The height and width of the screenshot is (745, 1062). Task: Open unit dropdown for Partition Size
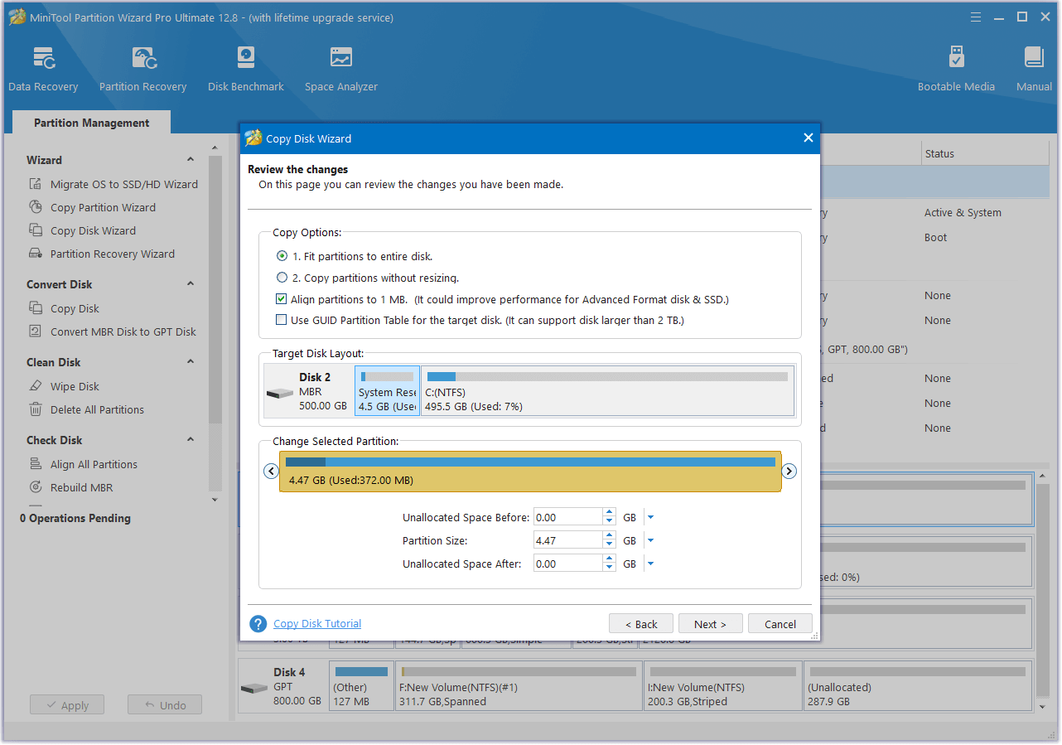point(650,540)
